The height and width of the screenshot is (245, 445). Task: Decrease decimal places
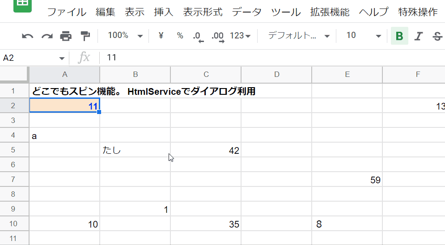pos(198,36)
